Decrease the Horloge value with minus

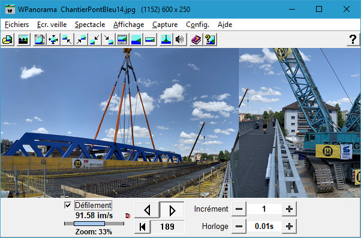[x=239, y=227]
